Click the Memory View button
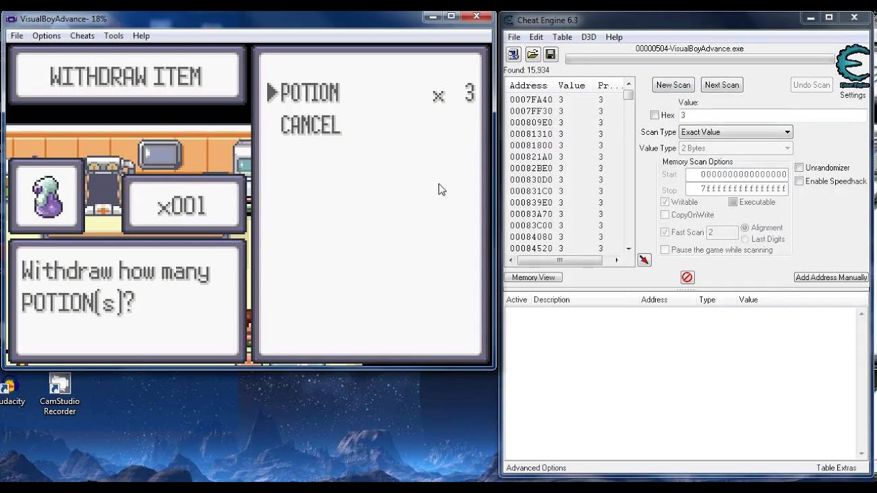877x493 pixels. (x=533, y=277)
